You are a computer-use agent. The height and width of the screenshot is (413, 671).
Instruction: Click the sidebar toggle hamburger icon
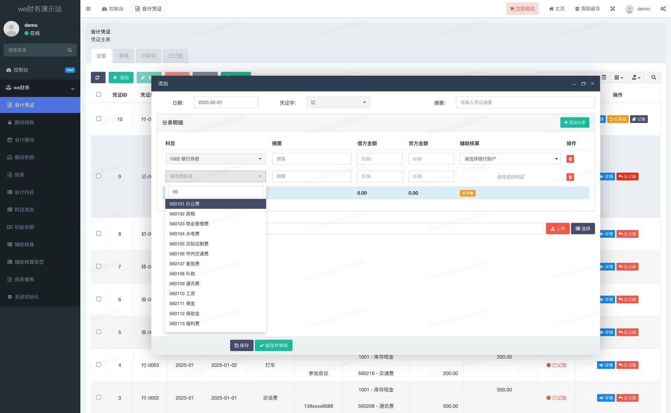pos(88,9)
